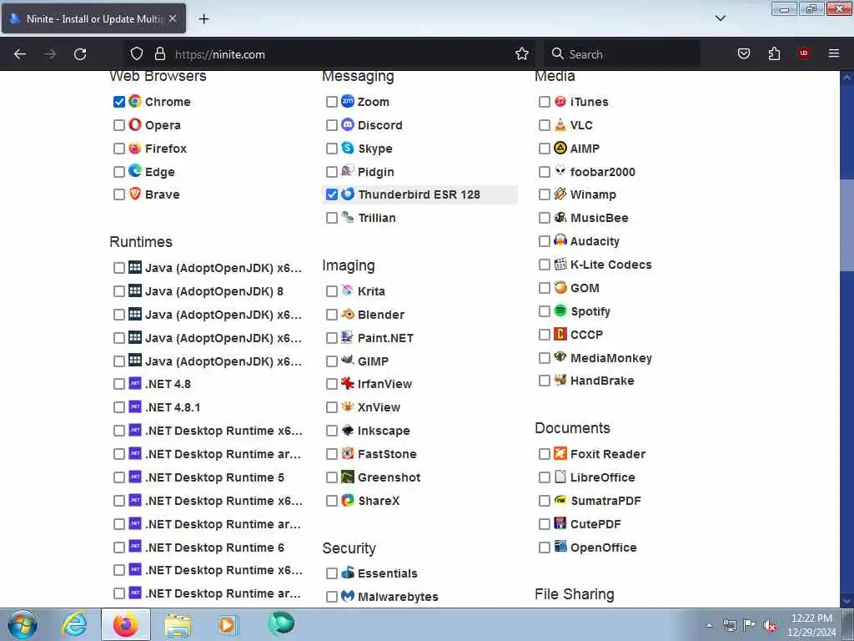Open the list all tabs dropdown arrow

(x=720, y=18)
